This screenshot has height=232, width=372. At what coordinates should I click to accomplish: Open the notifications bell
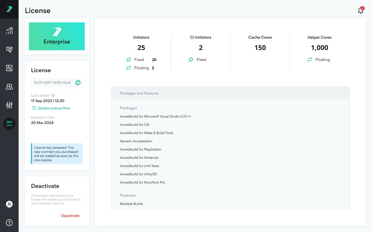click(x=361, y=10)
